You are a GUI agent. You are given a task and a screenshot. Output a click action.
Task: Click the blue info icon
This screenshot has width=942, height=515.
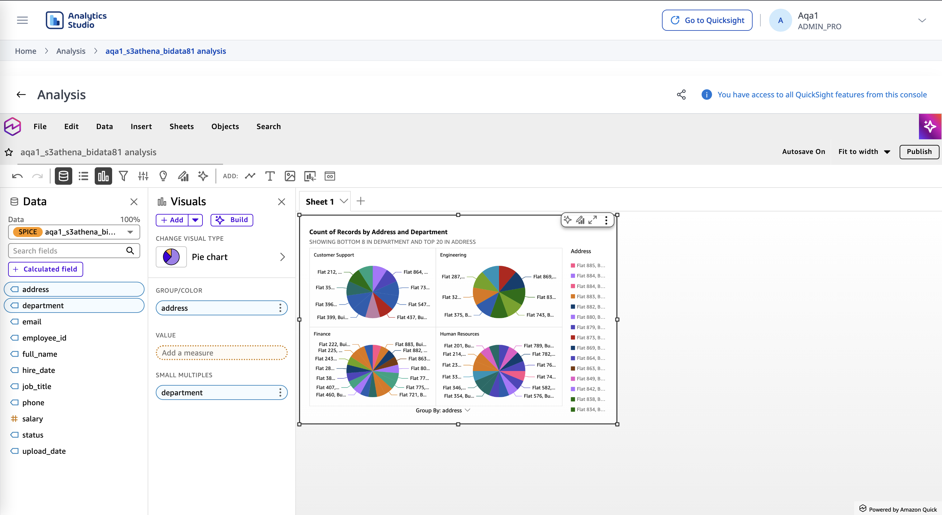[706, 95]
